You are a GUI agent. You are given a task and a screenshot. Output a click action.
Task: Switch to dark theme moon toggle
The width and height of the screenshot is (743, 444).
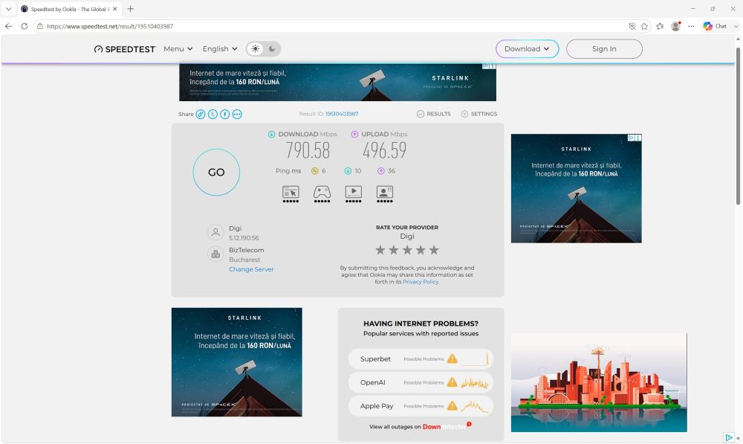tap(272, 49)
